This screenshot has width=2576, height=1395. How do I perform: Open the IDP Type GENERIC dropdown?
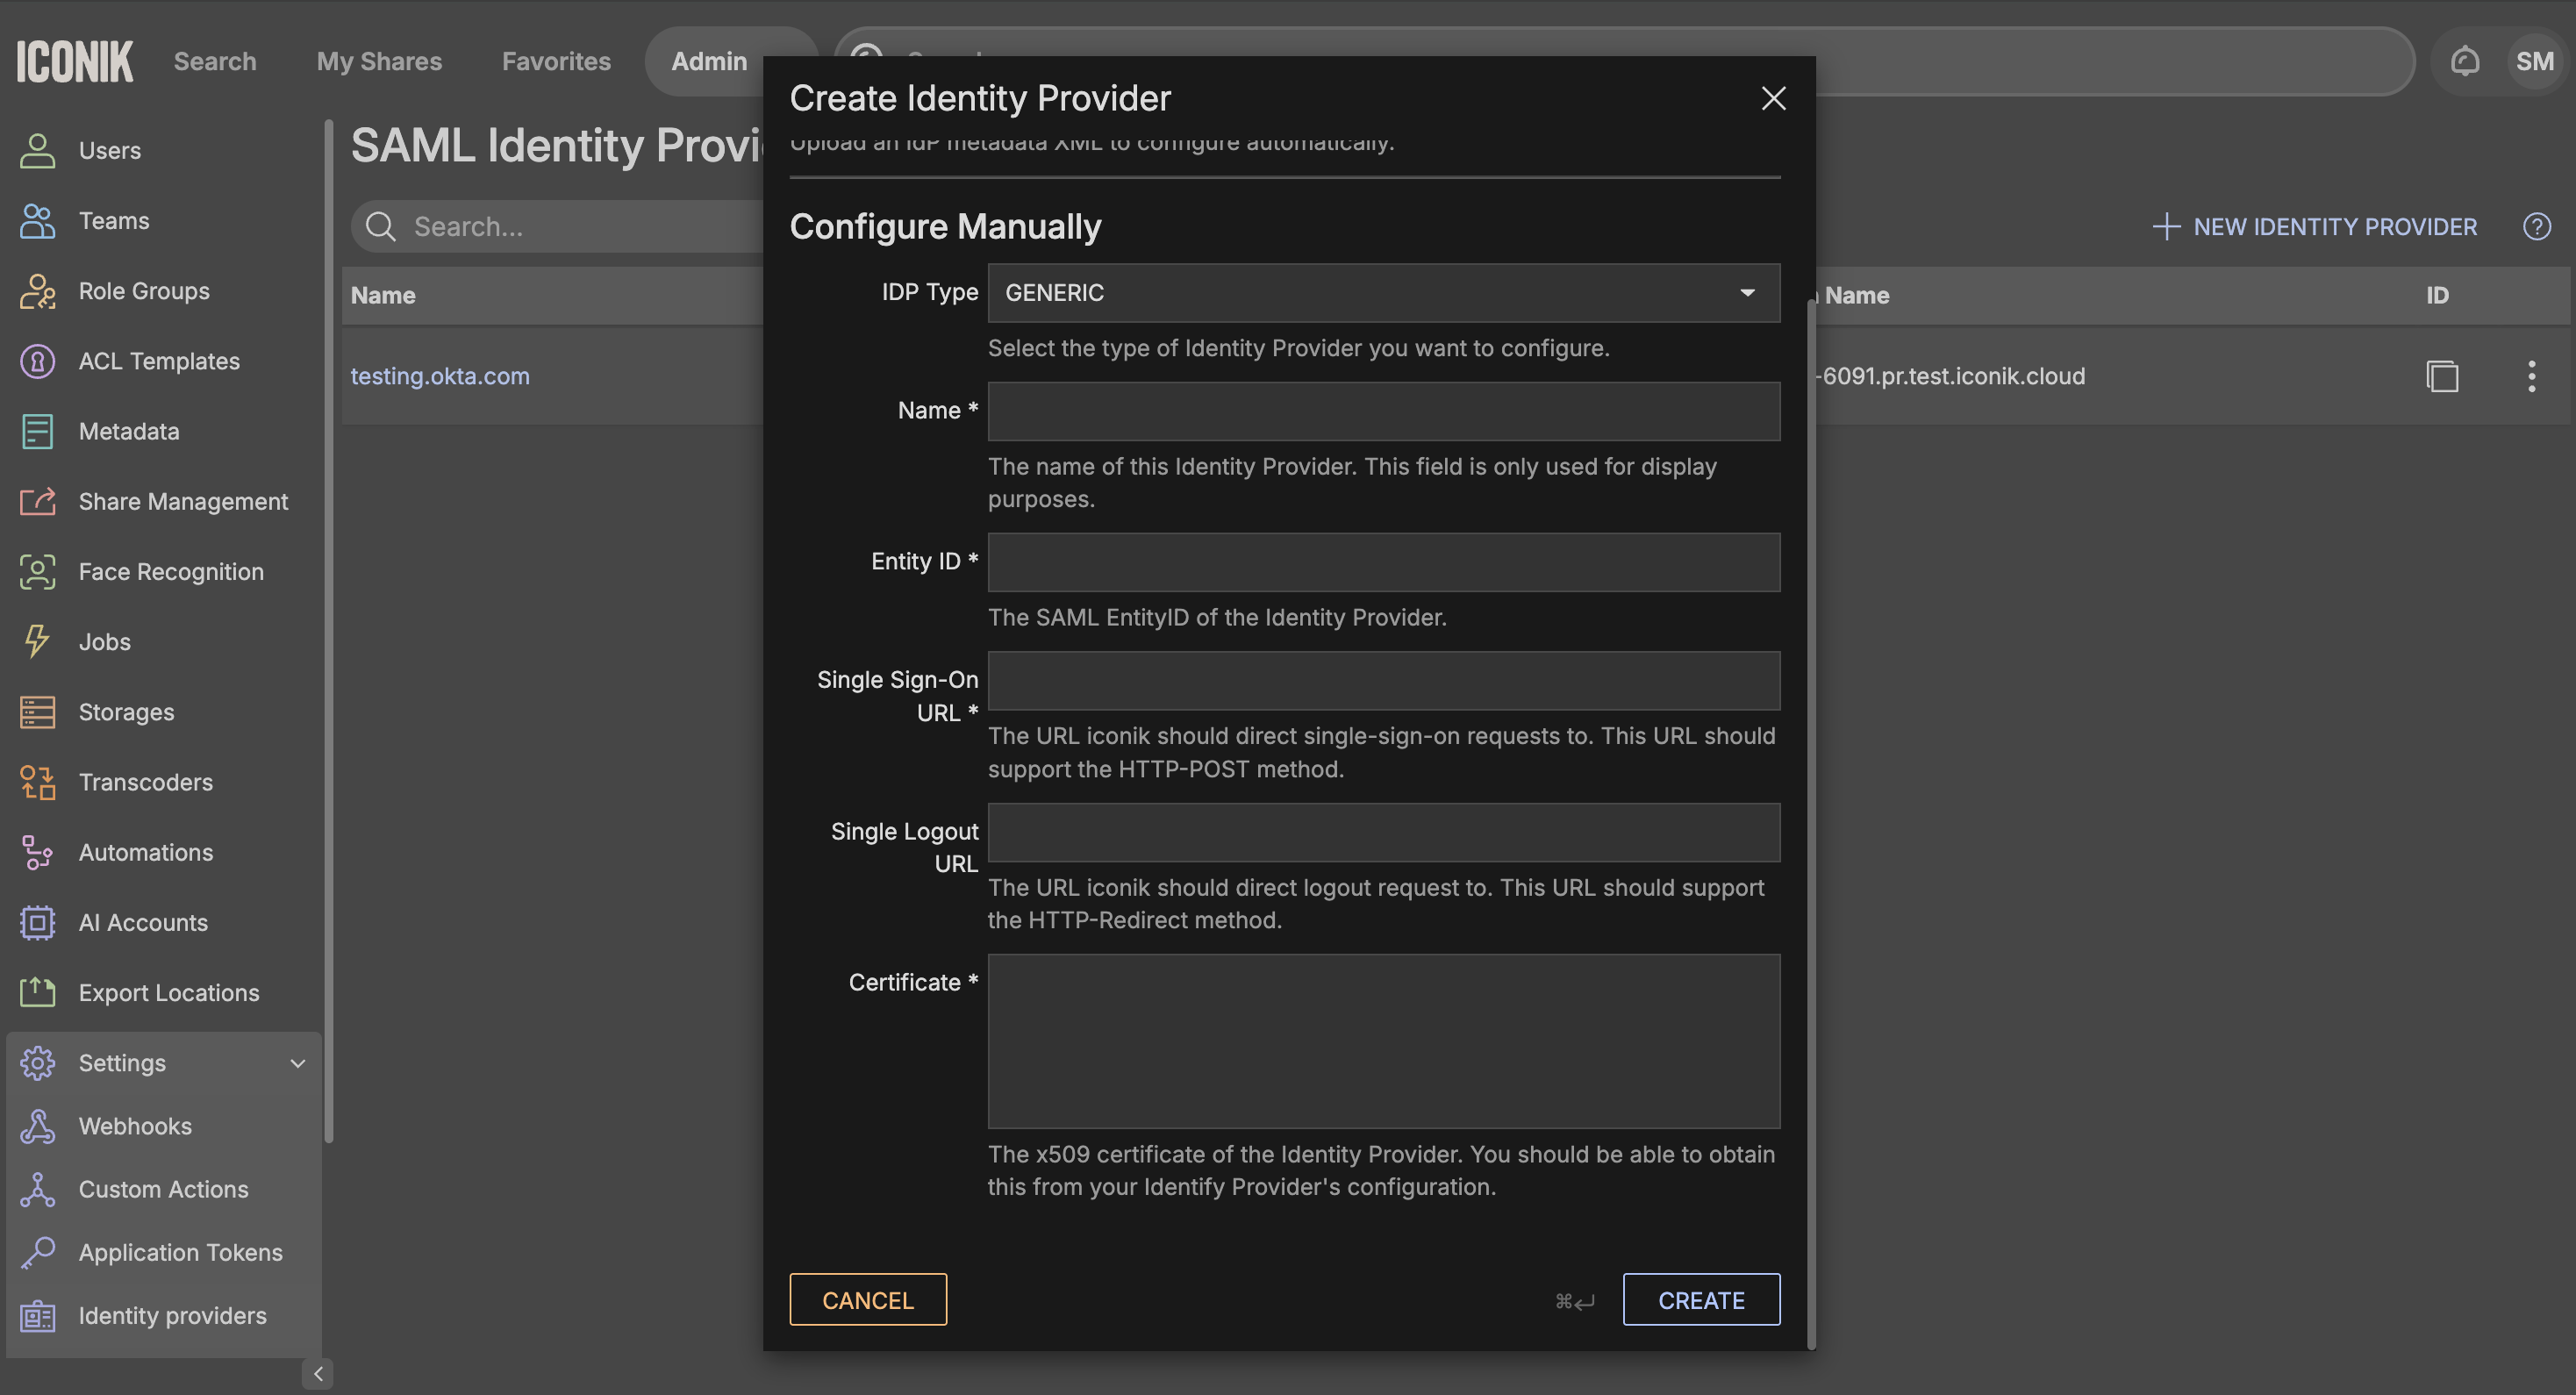[x=1383, y=293]
